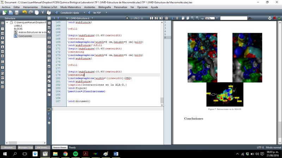This screenshot has width=282, height=158.
Task: Open the TP 1 document selector dropdown
Action: click(92, 18)
